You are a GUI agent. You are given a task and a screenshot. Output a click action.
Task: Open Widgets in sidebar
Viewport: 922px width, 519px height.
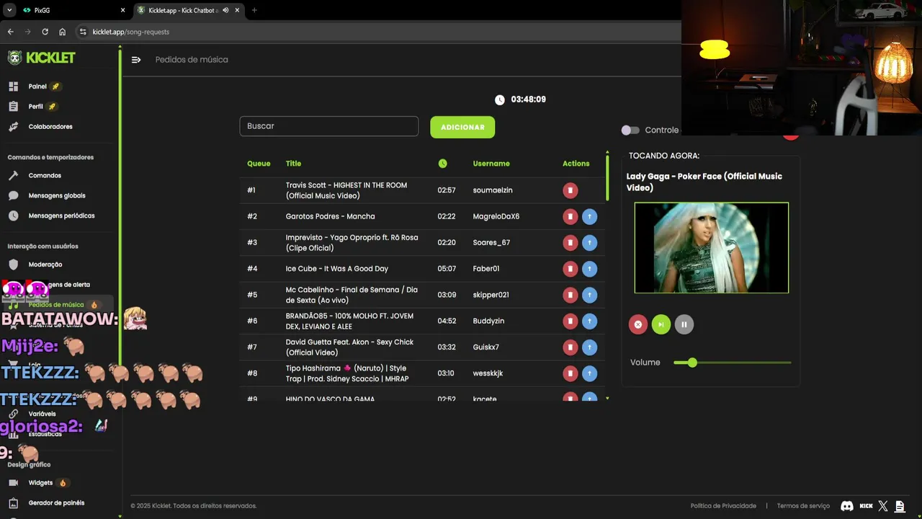pyautogui.click(x=40, y=483)
